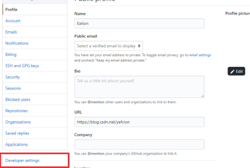This screenshot has height=168, width=250.
Task: Follow the email settings link
Action: tap(200, 55)
